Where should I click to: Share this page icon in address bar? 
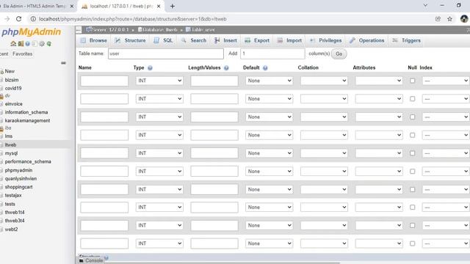[438, 19]
